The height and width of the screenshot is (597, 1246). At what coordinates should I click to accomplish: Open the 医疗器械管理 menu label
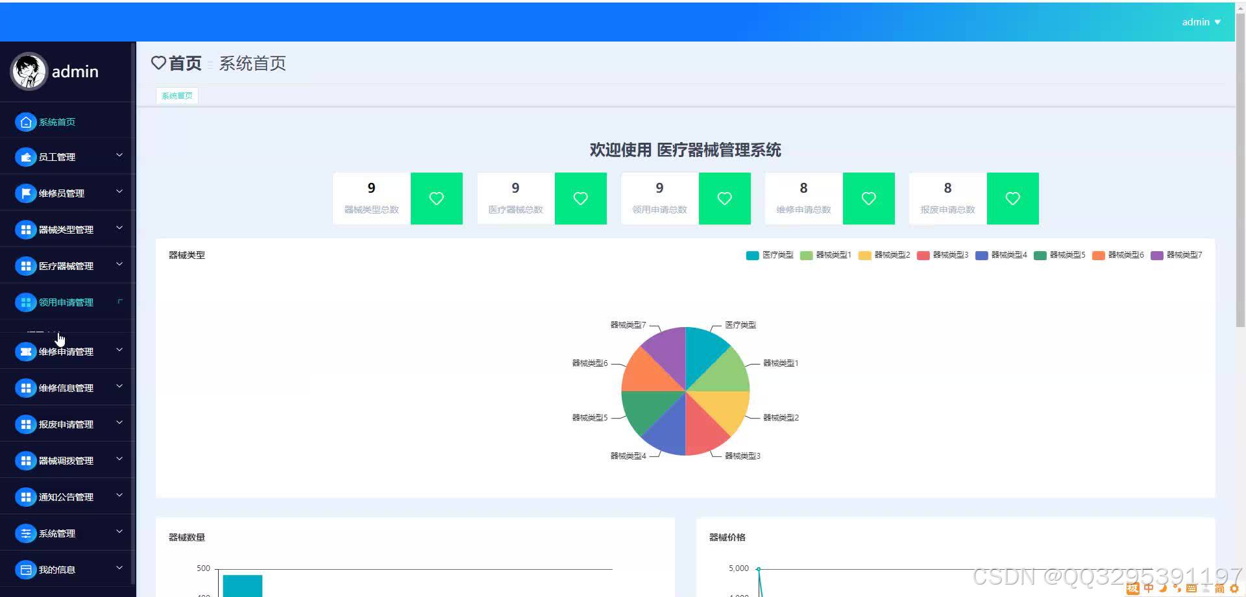click(66, 266)
